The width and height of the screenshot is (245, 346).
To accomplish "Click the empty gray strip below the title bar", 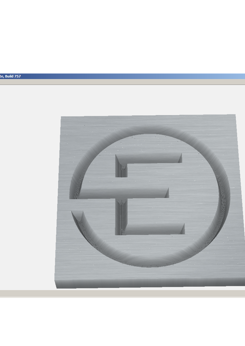I will (x=123, y=82).
